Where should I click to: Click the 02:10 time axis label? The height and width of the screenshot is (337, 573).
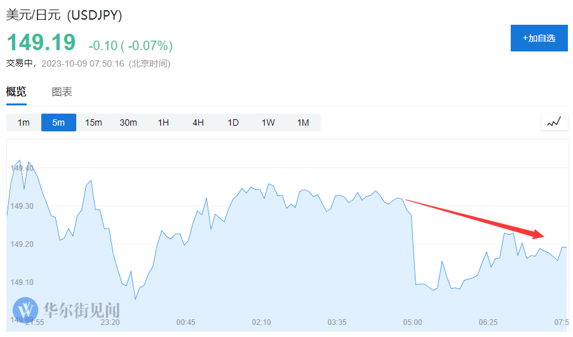[x=261, y=322]
